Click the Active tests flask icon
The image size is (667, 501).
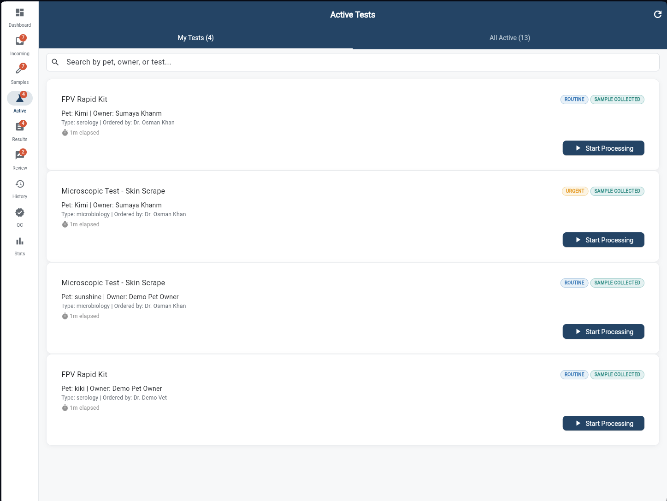click(19, 98)
